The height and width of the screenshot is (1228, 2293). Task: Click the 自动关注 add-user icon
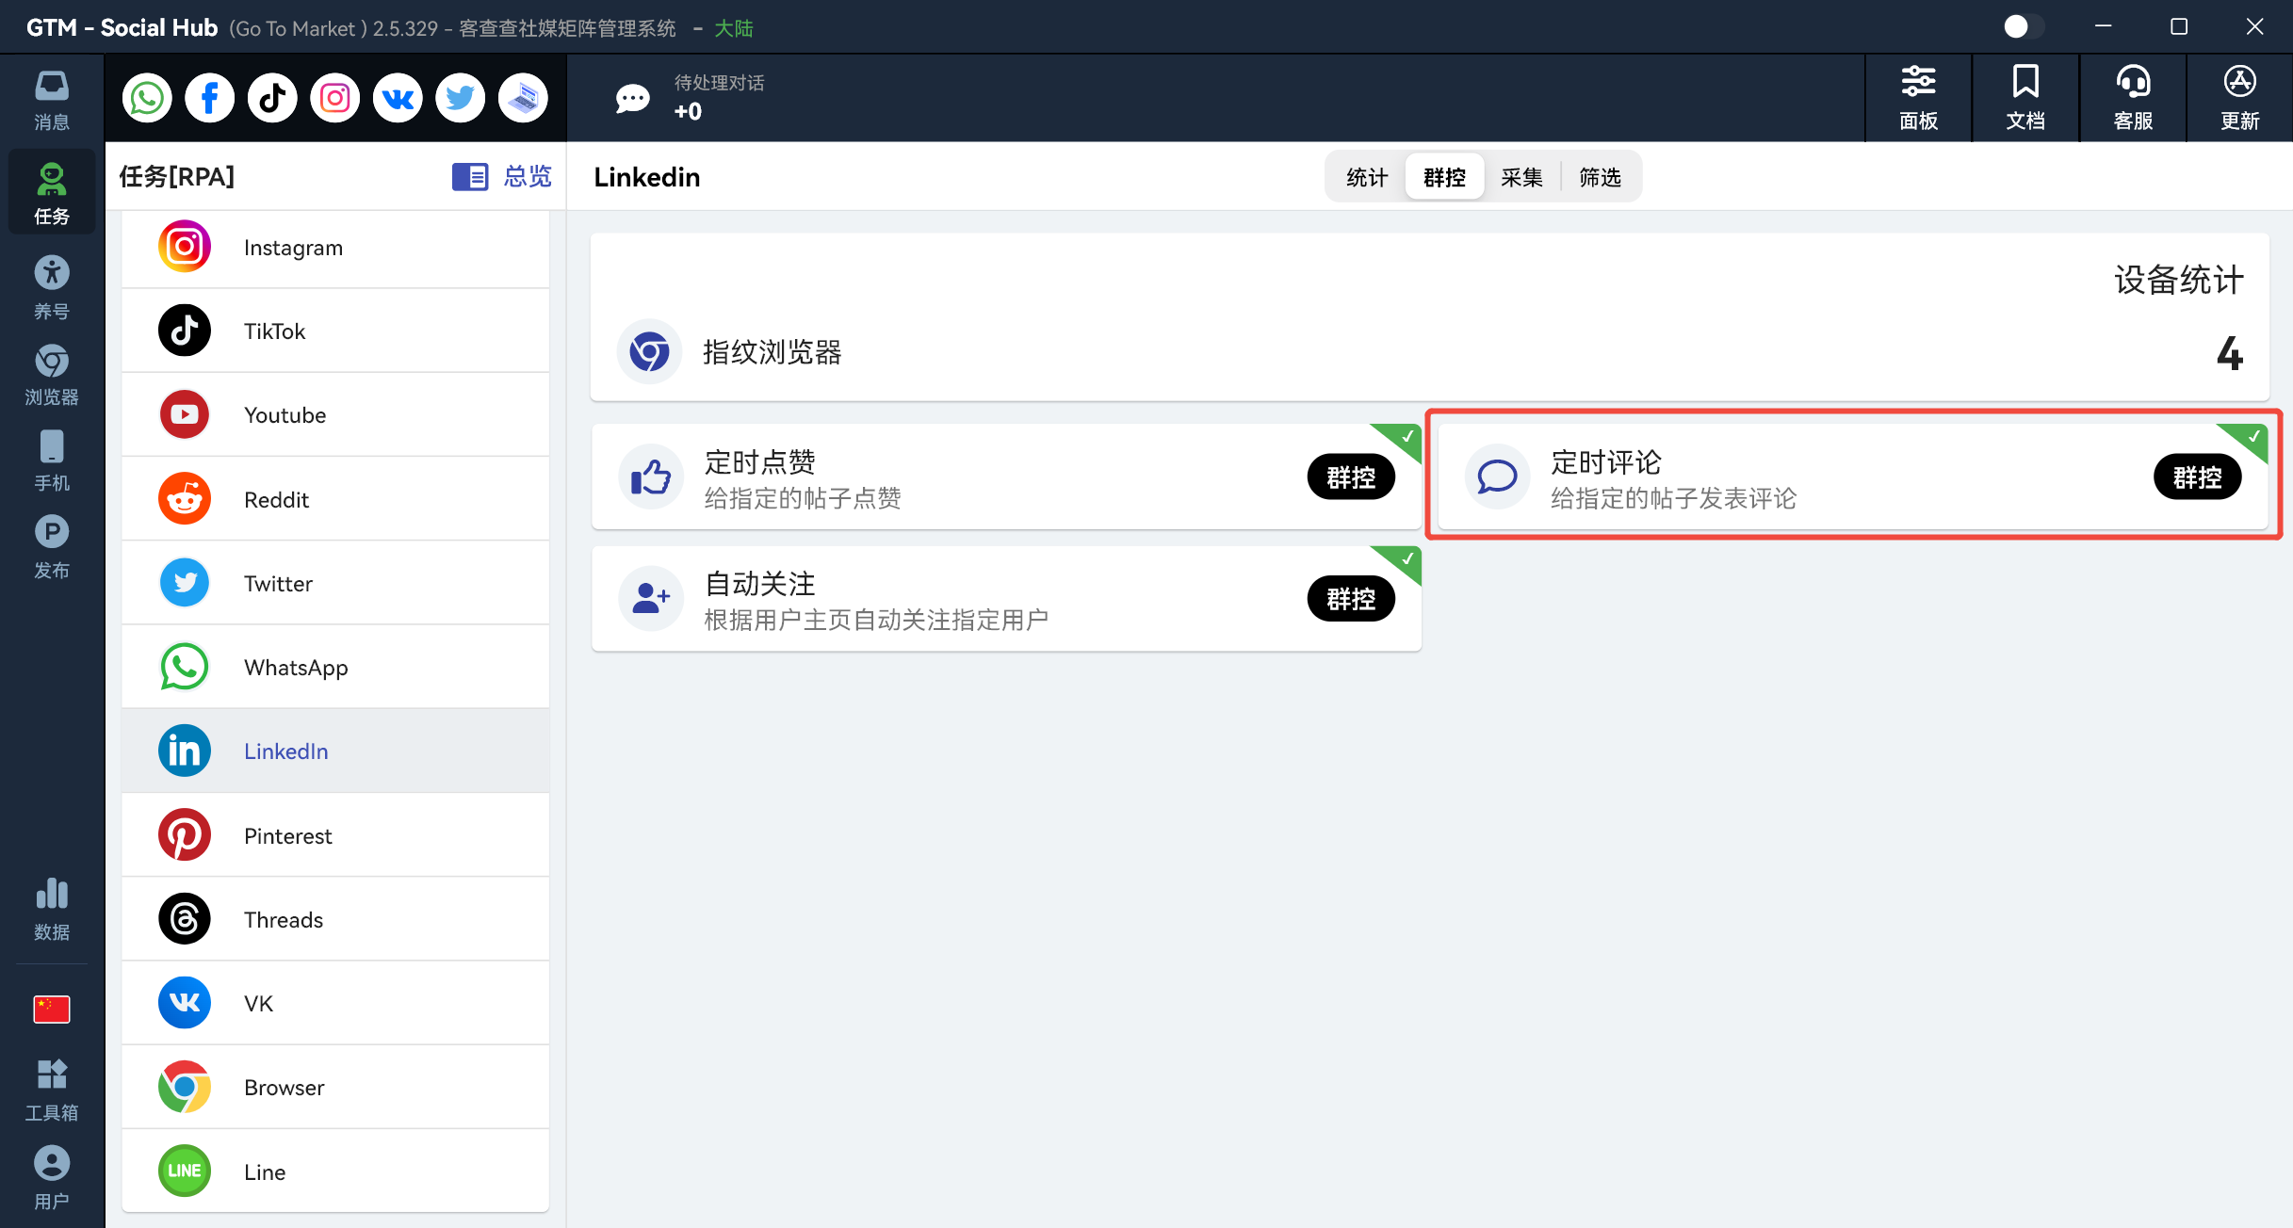pyautogui.click(x=650, y=599)
